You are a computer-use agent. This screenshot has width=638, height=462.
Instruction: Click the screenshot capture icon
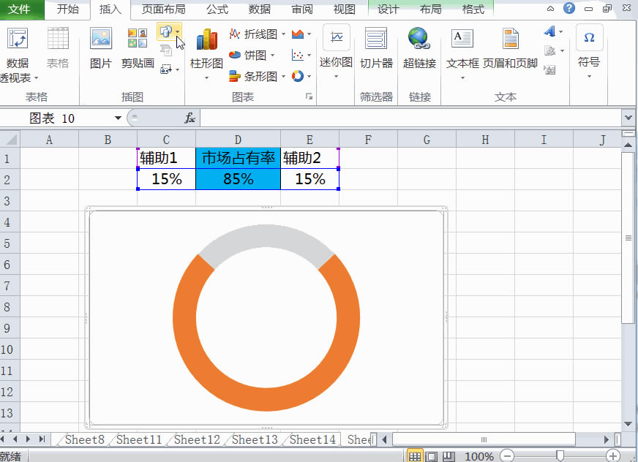click(165, 69)
